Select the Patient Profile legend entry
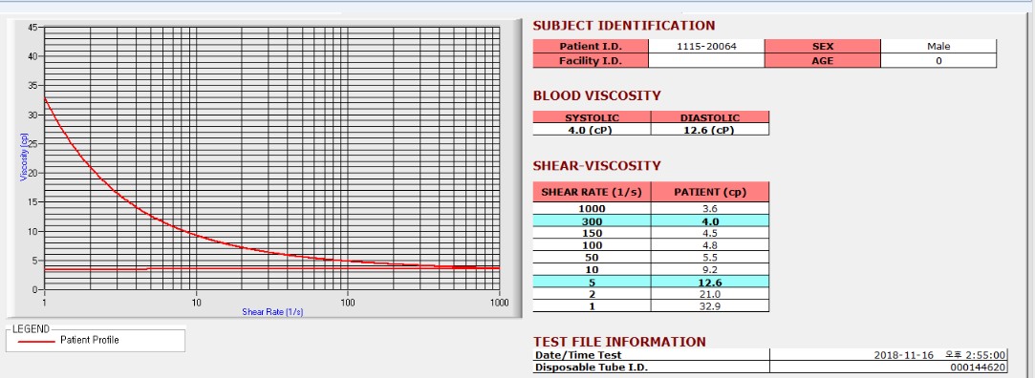1035x378 pixels. [89, 341]
